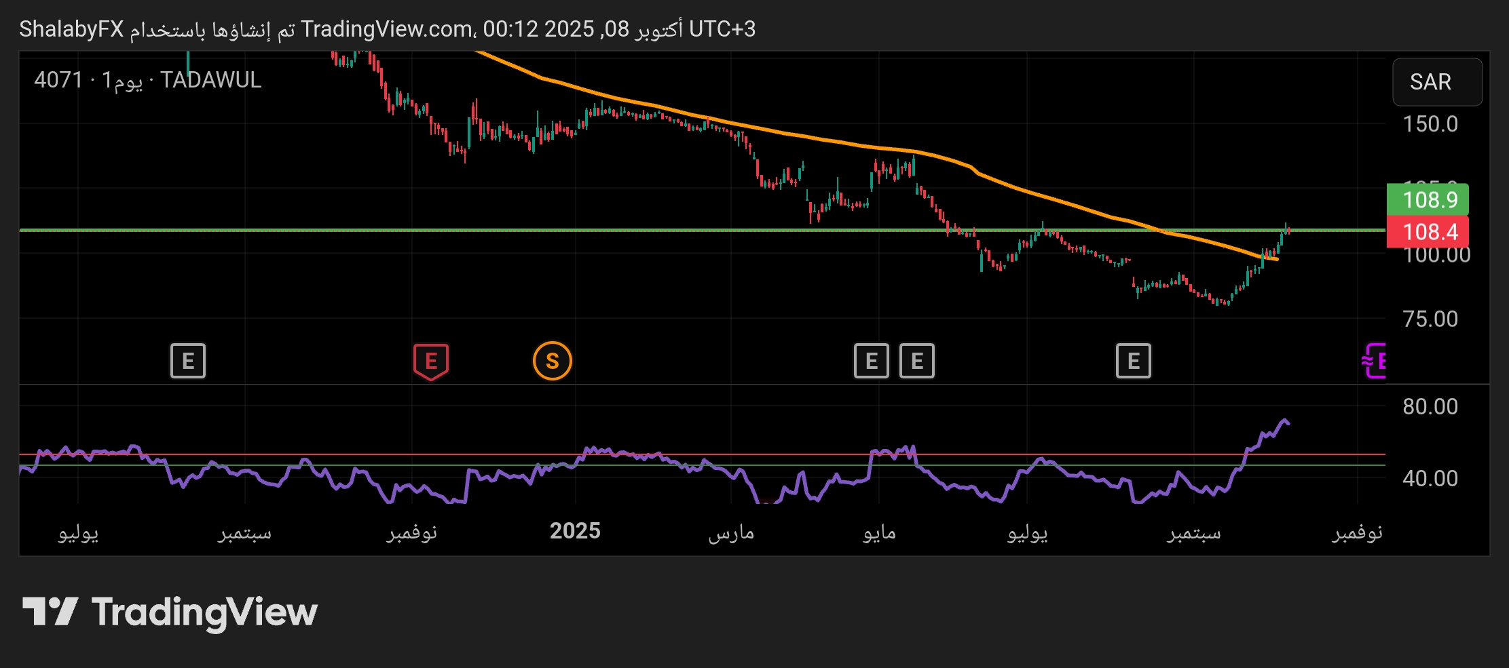Click the gray E marker above سبتمبر 2024
1509x668 pixels.
click(x=188, y=361)
